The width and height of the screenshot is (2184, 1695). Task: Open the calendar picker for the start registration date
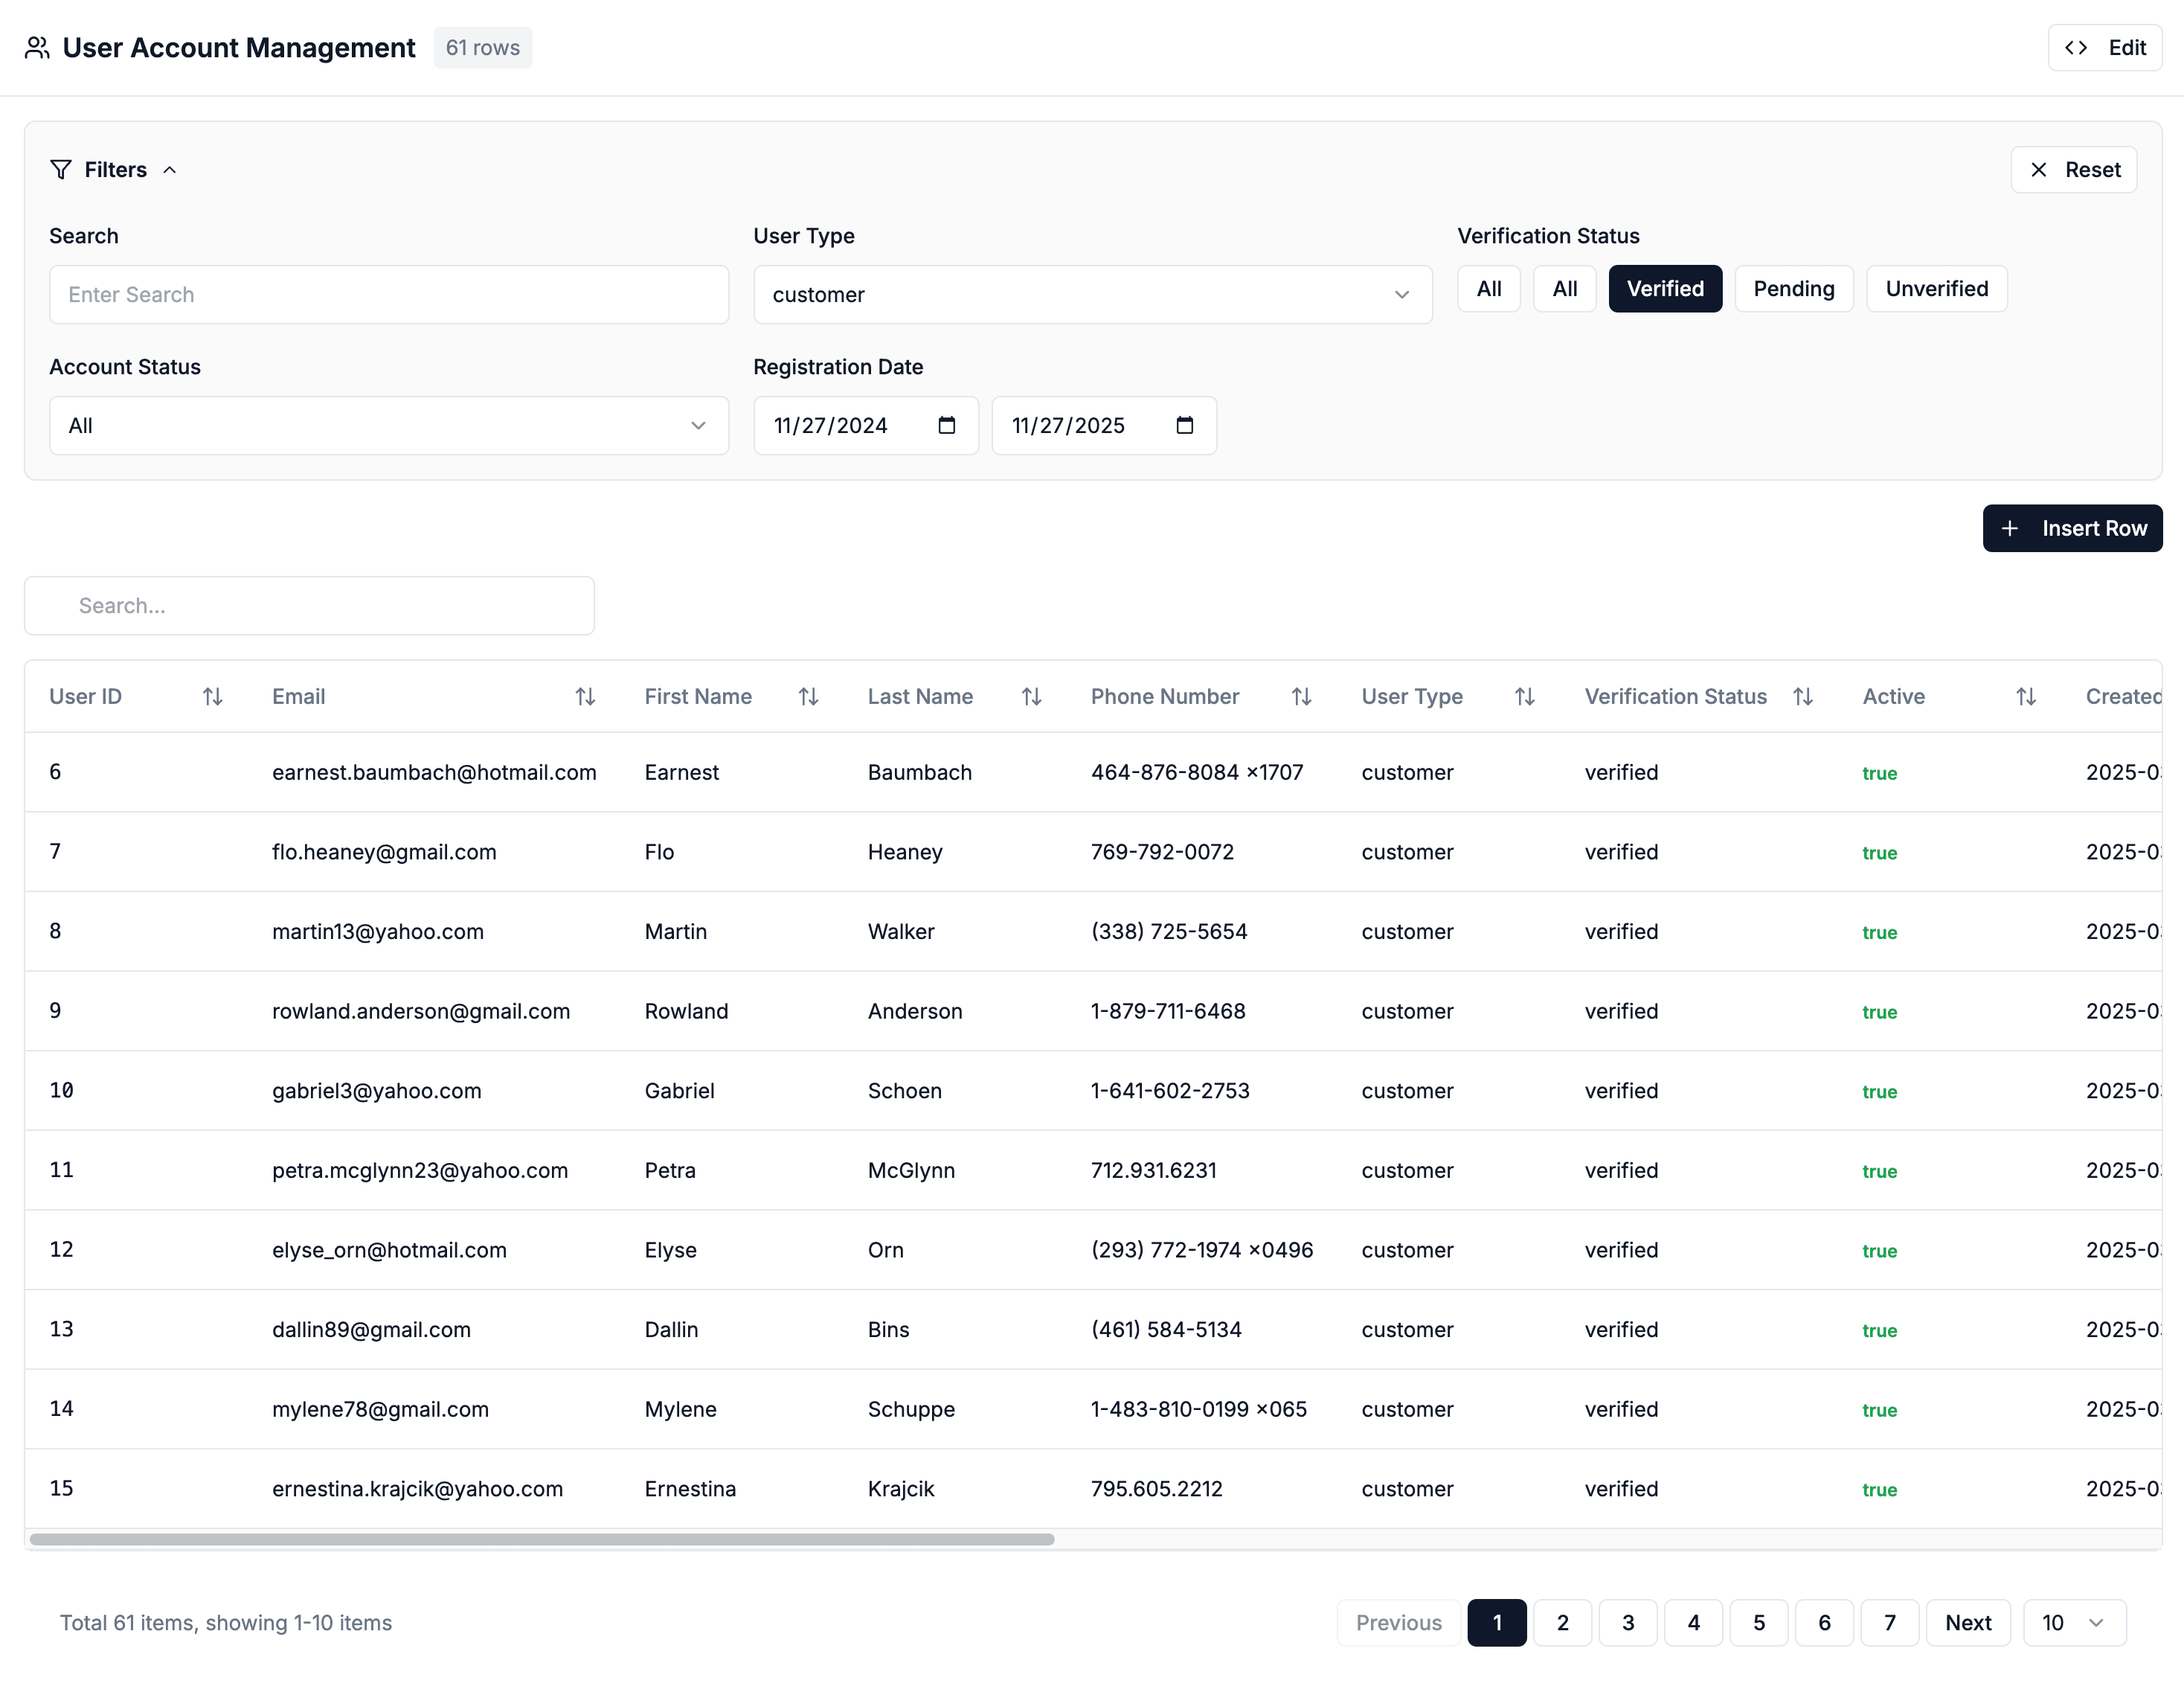946,425
